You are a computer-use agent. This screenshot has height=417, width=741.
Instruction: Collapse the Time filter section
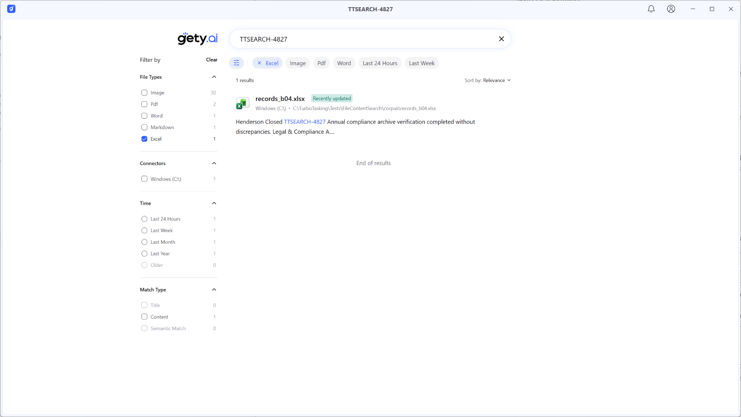pos(214,203)
